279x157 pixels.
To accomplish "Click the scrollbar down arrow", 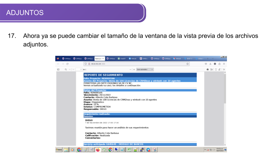I will coord(225,145).
